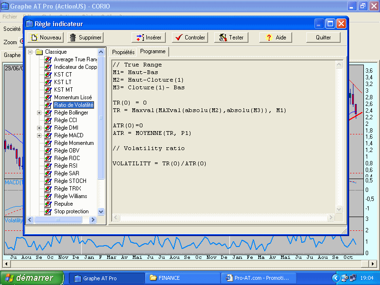
Task: Click the Insérer button
Action: [x=149, y=38]
